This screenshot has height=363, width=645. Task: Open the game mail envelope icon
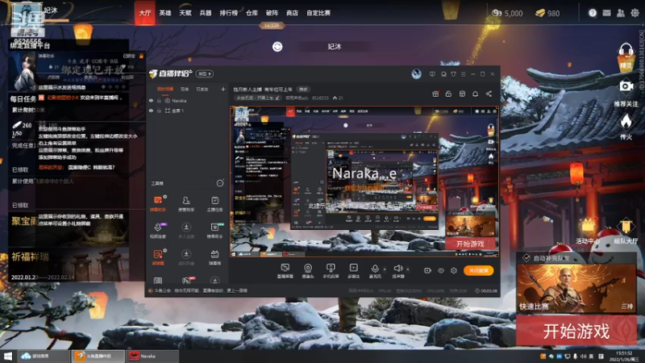pos(607,13)
